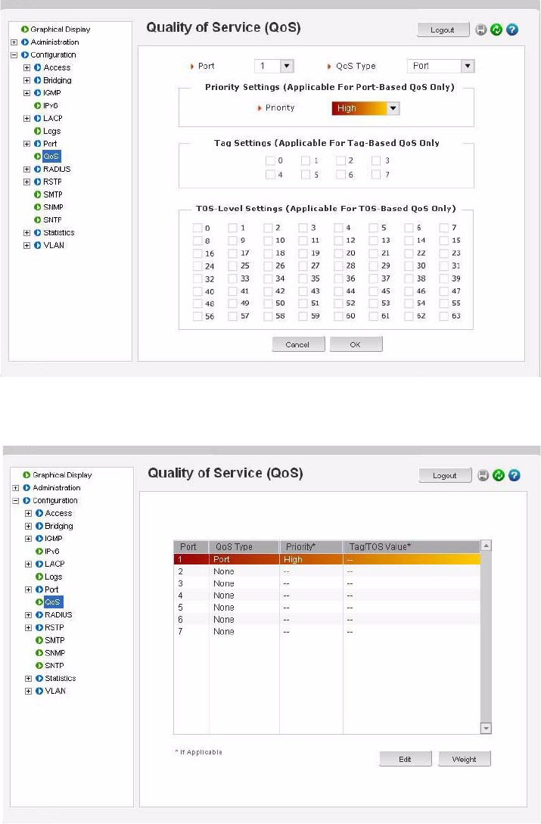Click green refresh icon in bottom panel
Viewport: 541px width, 824px height.
499,476
